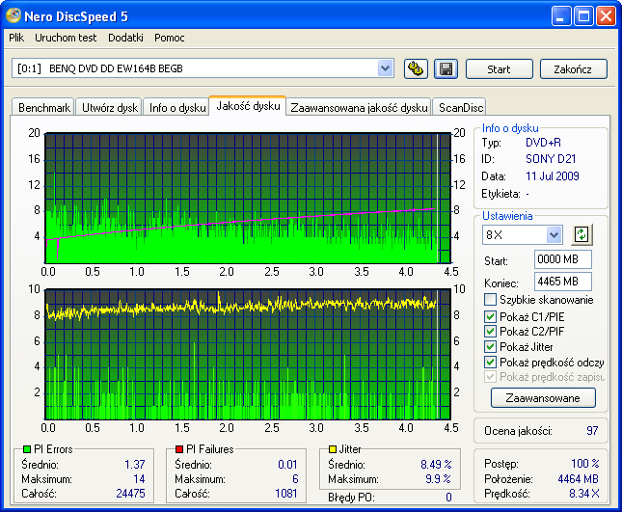Click the Nero DiscSpeed title bar icon
Viewport: 622px width, 512px height.
14,15
